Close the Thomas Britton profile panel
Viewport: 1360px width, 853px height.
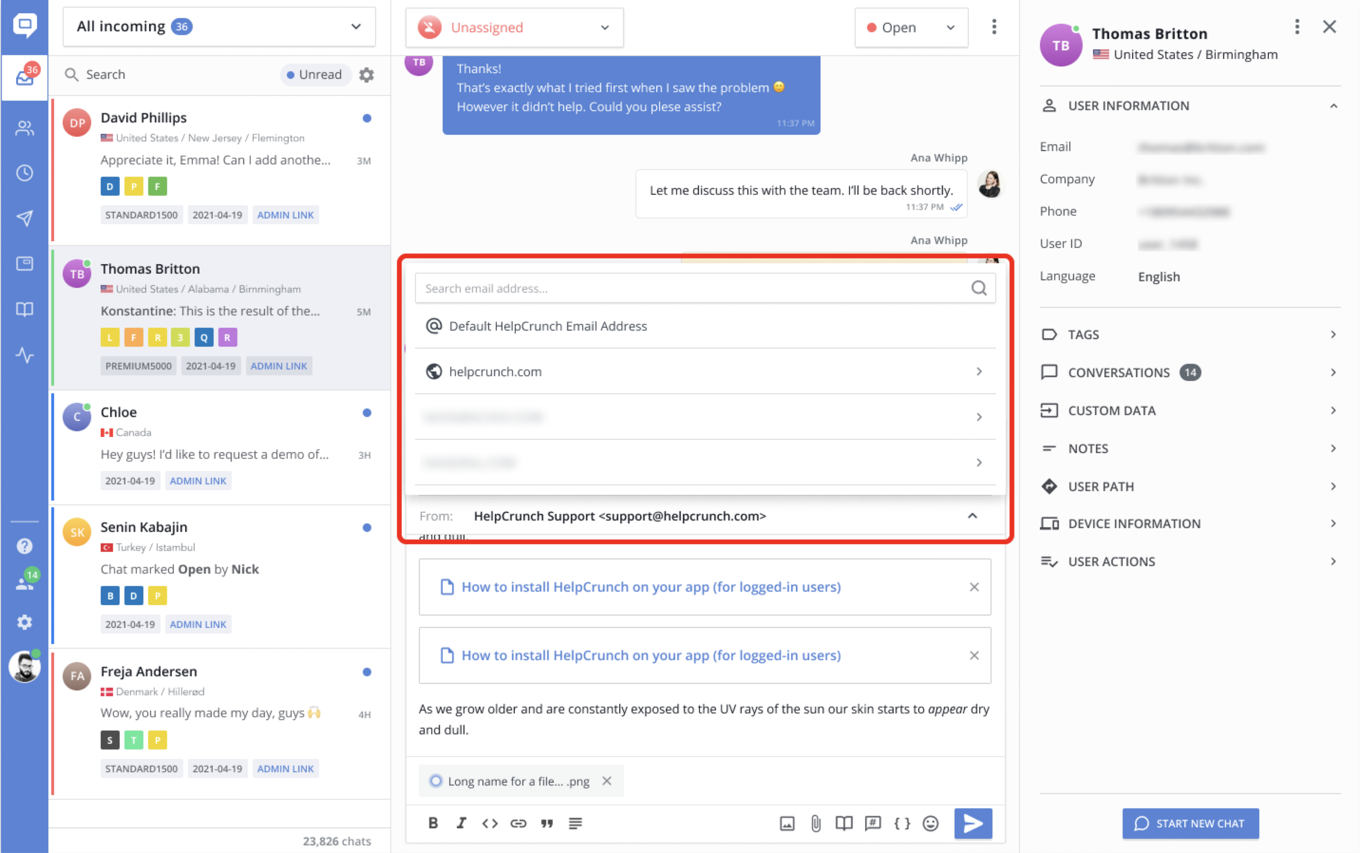pos(1330,27)
